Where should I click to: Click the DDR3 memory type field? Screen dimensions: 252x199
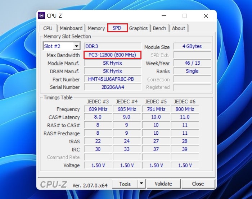tap(112, 46)
